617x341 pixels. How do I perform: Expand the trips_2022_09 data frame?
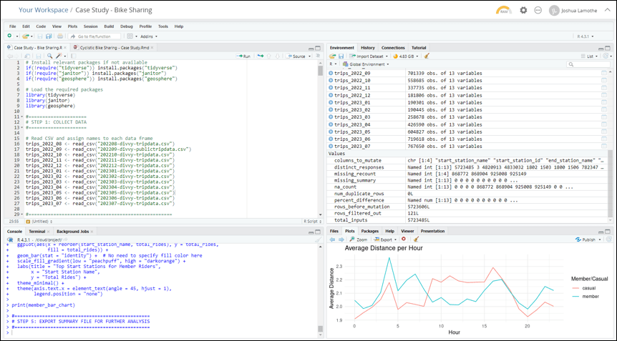click(331, 73)
